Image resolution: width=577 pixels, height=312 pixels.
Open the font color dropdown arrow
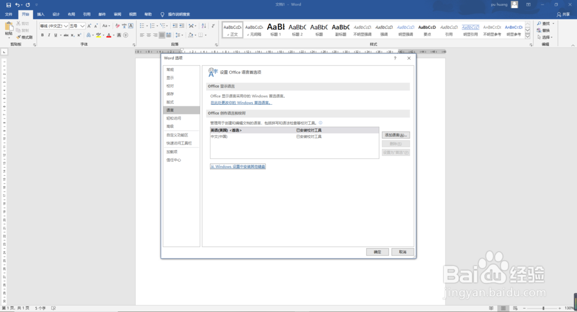click(x=113, y=35)
